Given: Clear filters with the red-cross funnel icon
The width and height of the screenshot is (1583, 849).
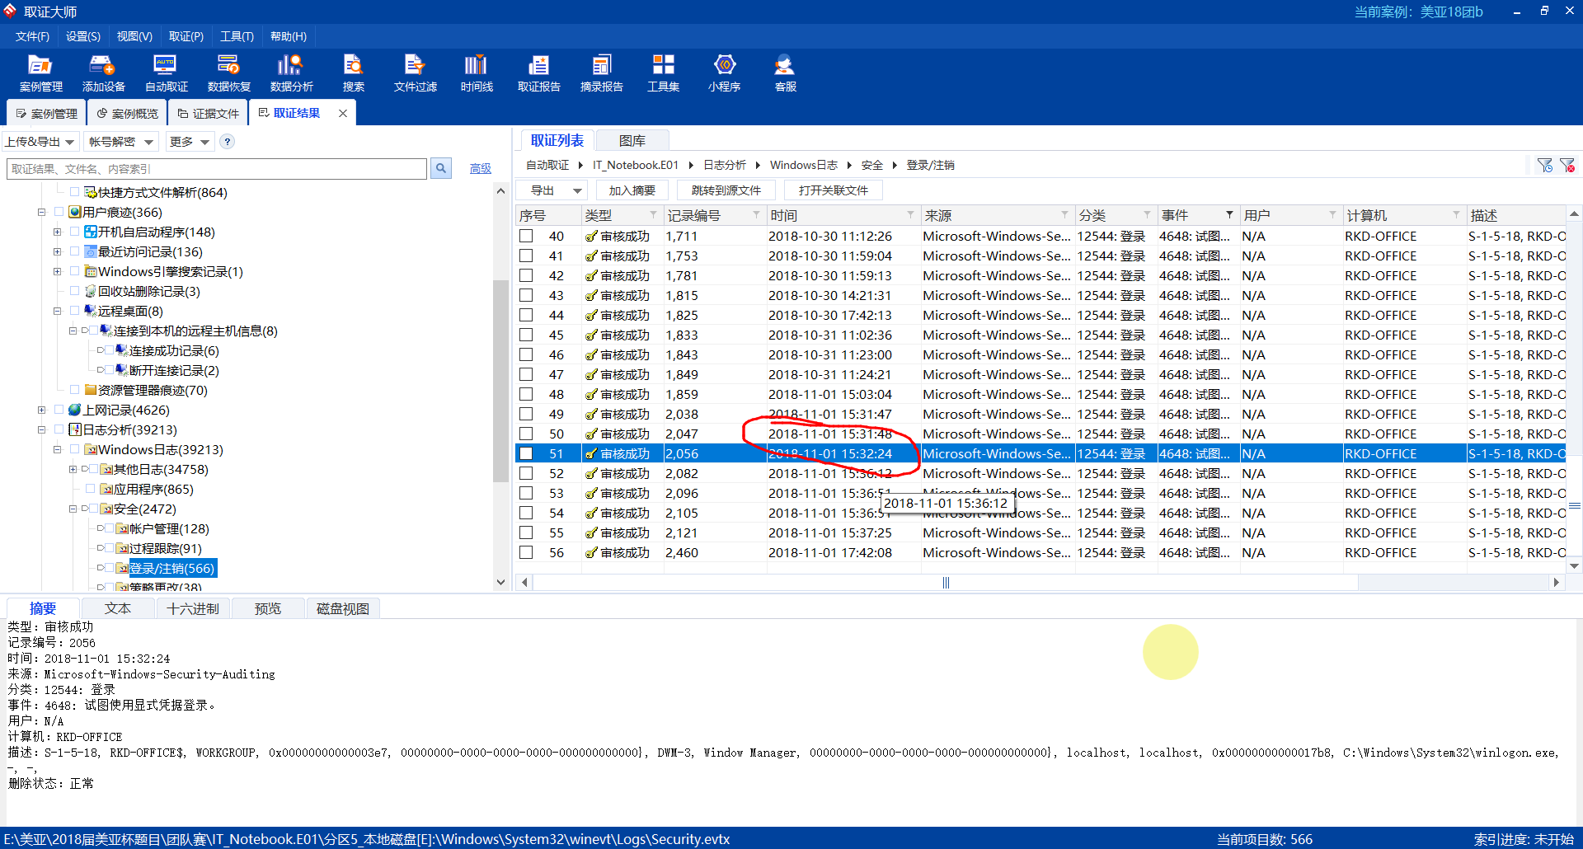Looking at the screenshot, I should click(x=1567, y=166).
